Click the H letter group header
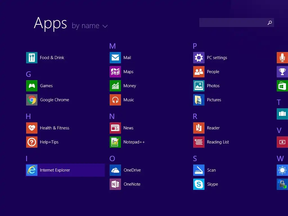Viewport: 288px width, 216px height. [28, 116]
